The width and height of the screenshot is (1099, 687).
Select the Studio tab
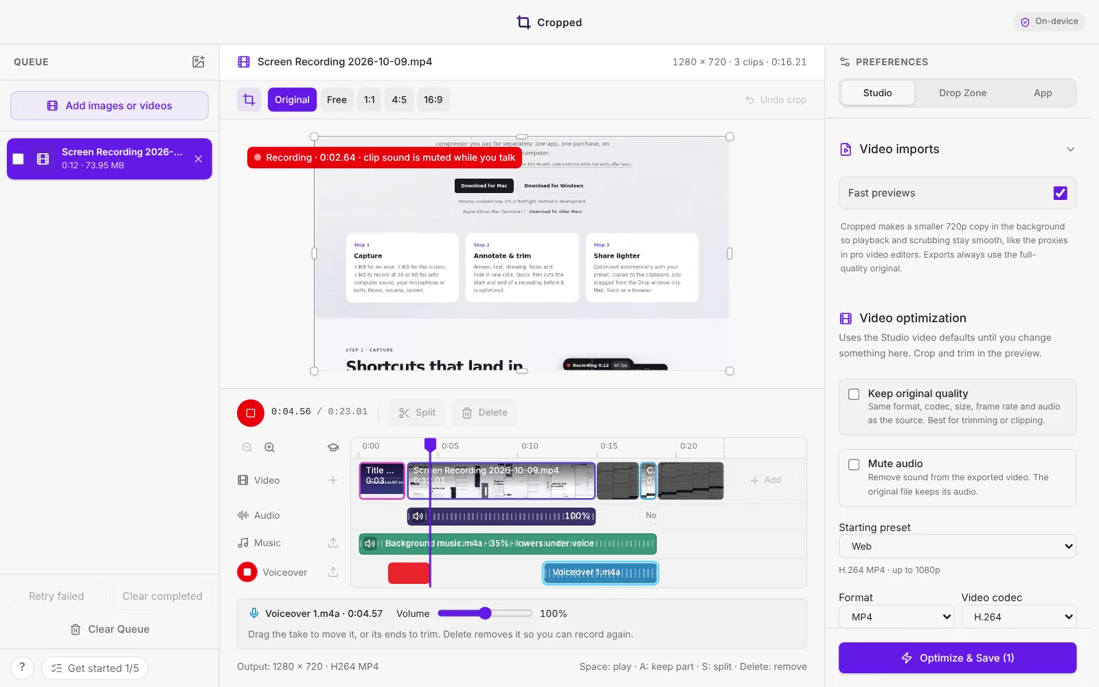click(x=878, y=93)
